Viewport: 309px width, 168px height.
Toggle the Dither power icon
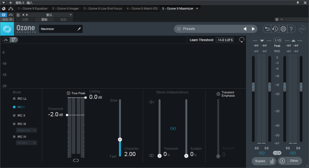click(282, 161)
